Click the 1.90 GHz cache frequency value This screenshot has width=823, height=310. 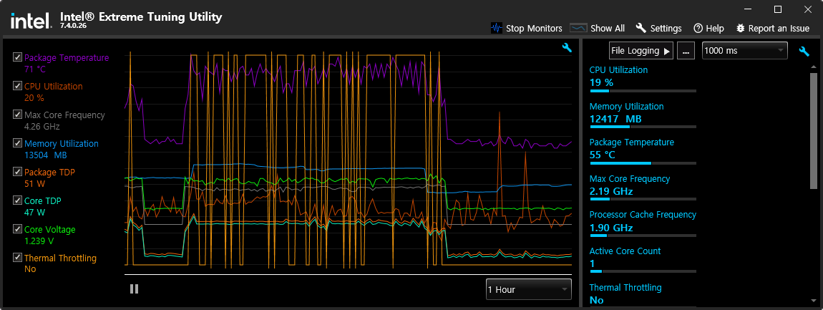click(x=611, y=228)
